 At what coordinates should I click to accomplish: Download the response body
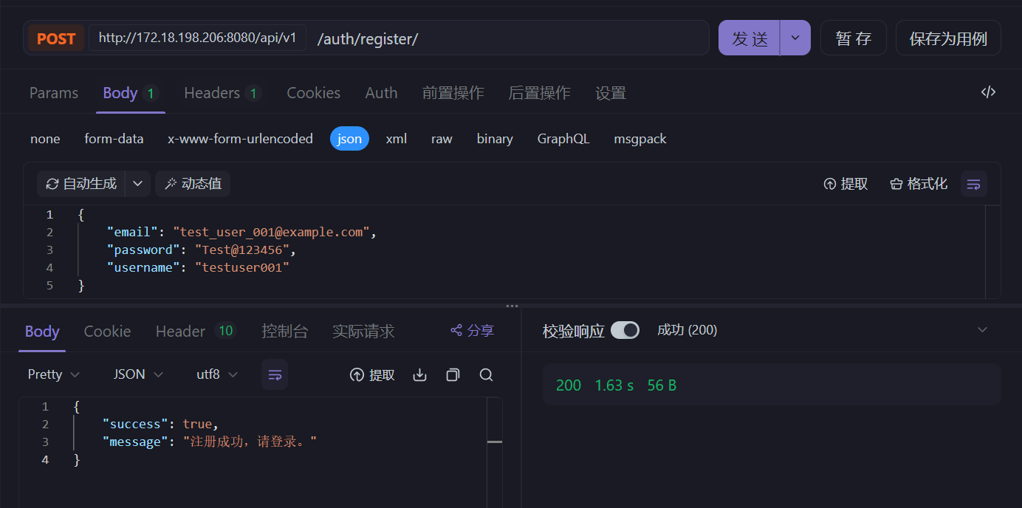419,374
